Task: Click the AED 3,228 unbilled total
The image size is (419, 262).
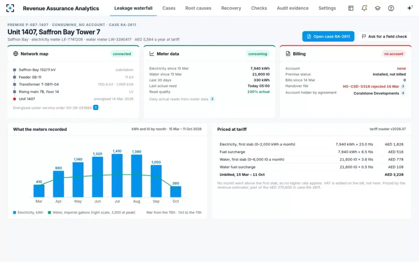Action: (x=394, y=175)
